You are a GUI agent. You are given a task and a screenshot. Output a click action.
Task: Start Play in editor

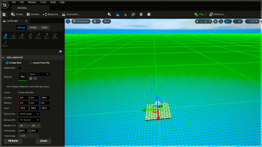(199, 15)
